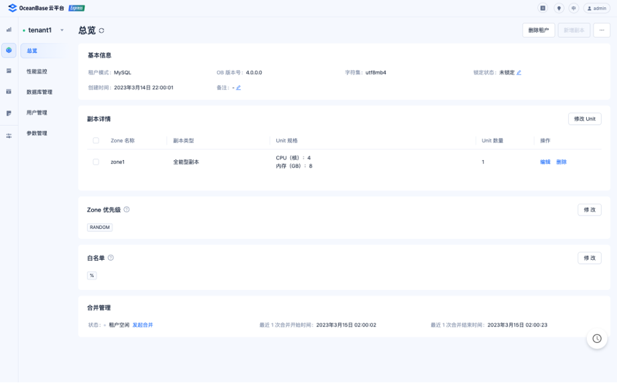Image resolution: width=617 pixels, height=383 pixels.
Task: Click 修改 for 白名单
Action: coord(590,258)
